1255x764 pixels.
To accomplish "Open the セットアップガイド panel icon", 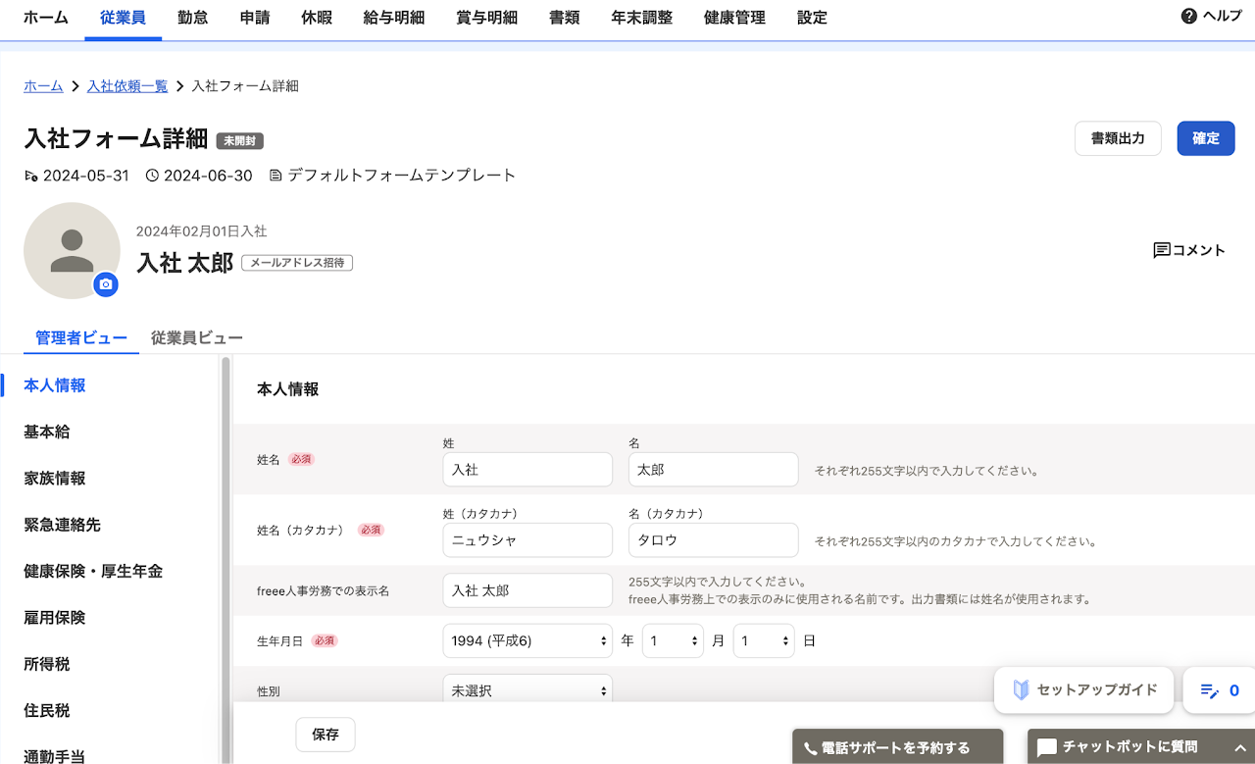I will tap(1021, 689).
